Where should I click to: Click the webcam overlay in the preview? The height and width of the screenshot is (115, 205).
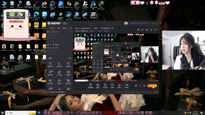(x=150, y=54)
